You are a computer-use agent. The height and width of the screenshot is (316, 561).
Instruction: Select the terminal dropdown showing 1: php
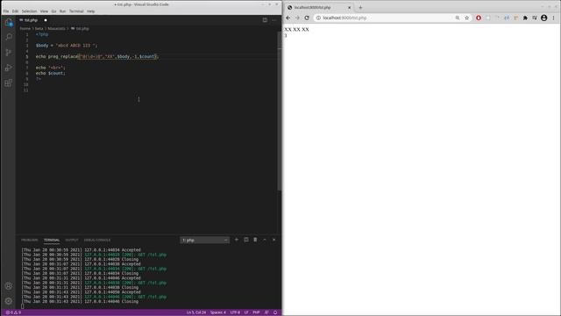coord(204,240)
